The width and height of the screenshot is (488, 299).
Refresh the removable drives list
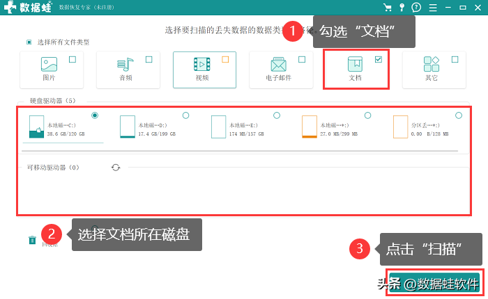[x=116, y=168]
